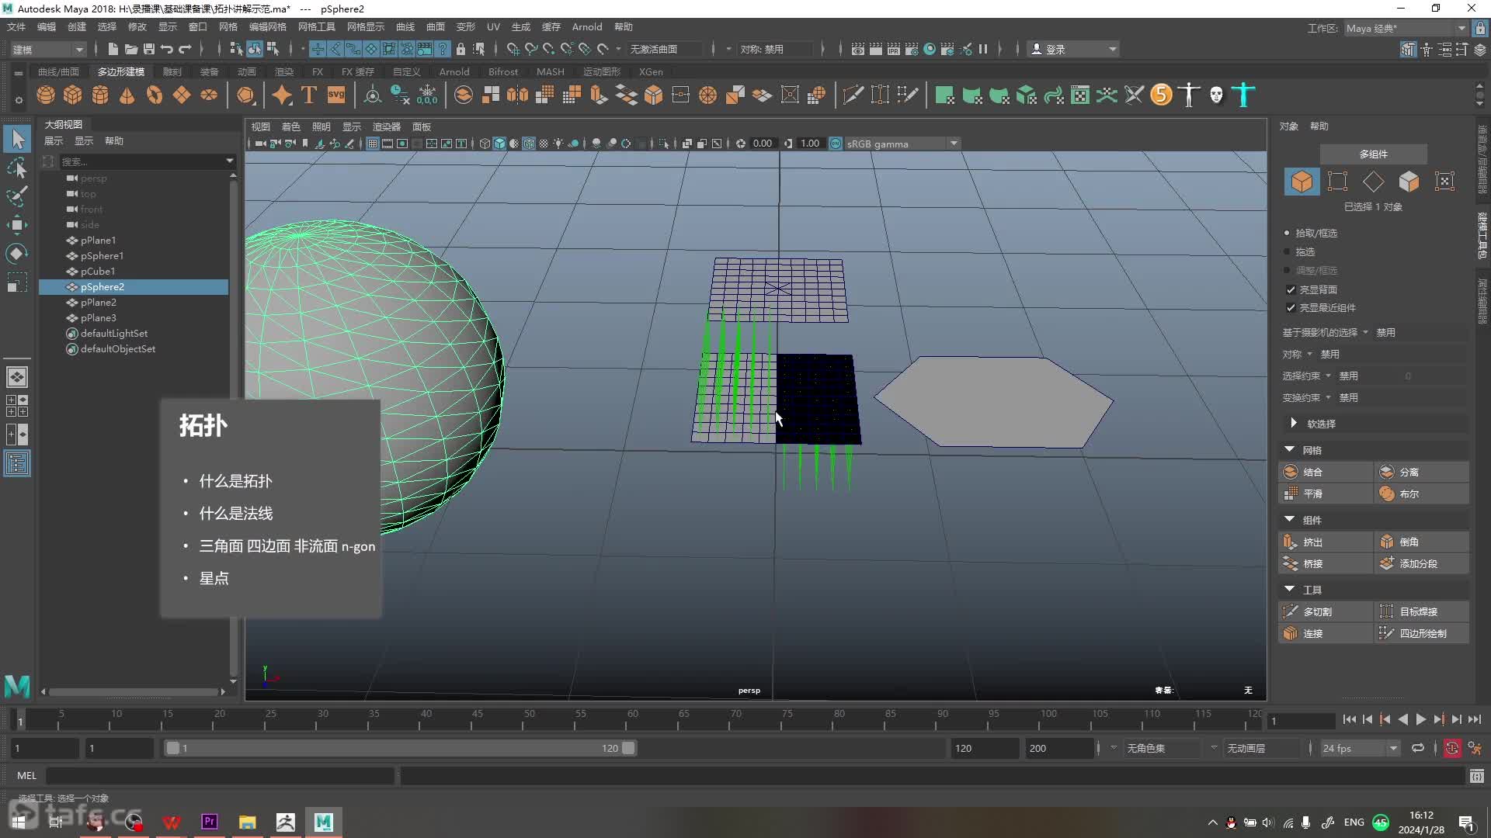
Task: Select the Move tool in toolbox
Action: tap(17, 225)
